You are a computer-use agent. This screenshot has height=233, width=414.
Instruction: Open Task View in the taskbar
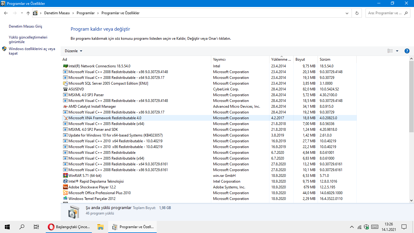click(36, 227)
